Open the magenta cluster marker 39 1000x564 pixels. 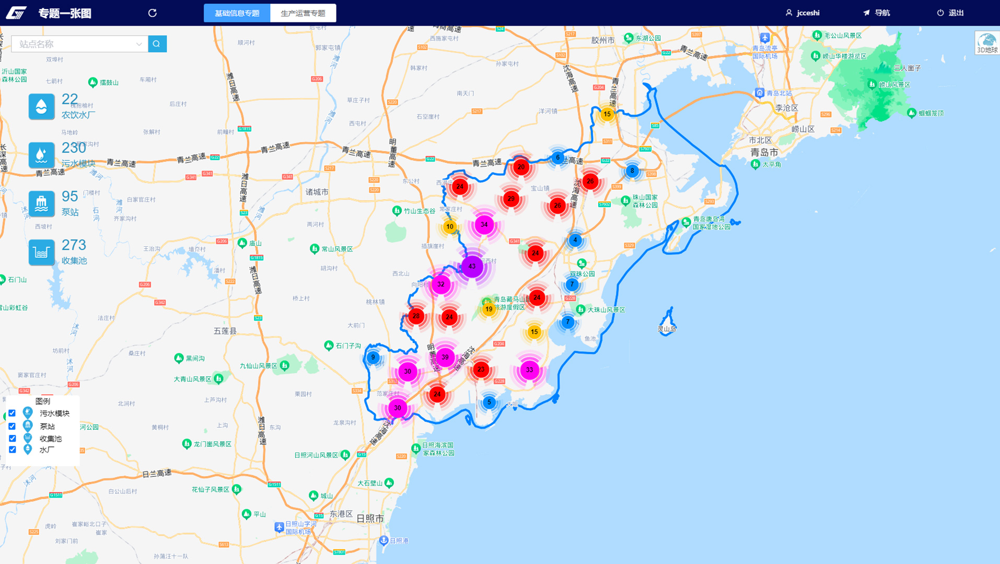click(445, 358)
